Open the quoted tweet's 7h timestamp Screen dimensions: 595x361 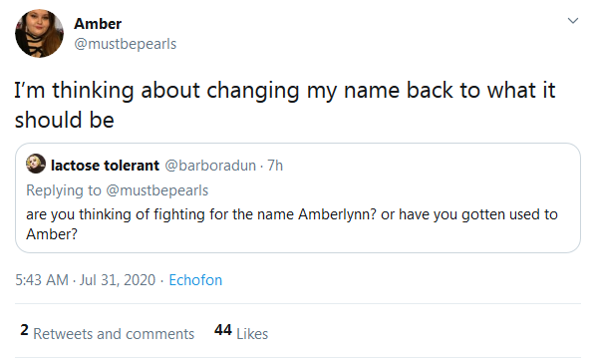275,166
